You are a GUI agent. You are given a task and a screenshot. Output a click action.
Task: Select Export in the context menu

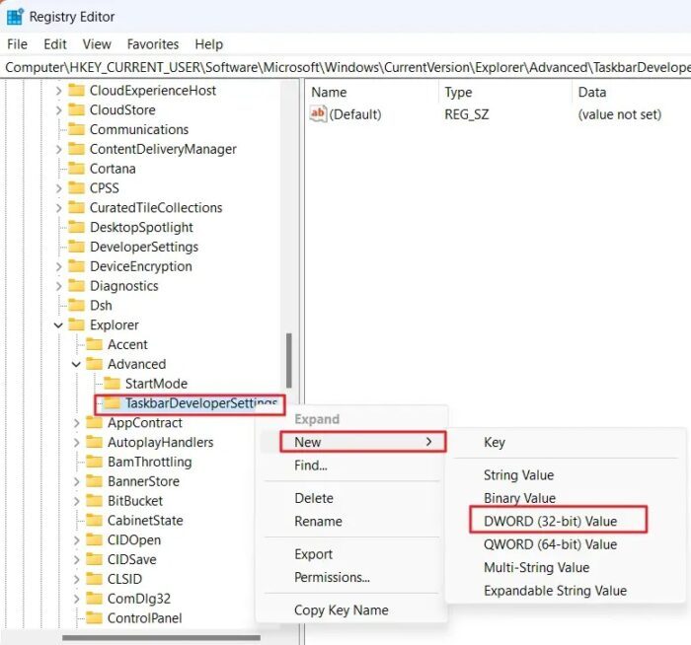click(313, 554)
